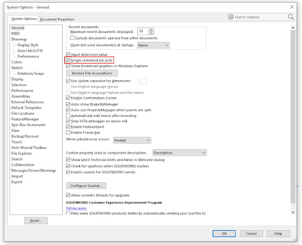Click scrollbar down arrow
The width and height of the screenshot is (302, 245).
click(293, 212)
